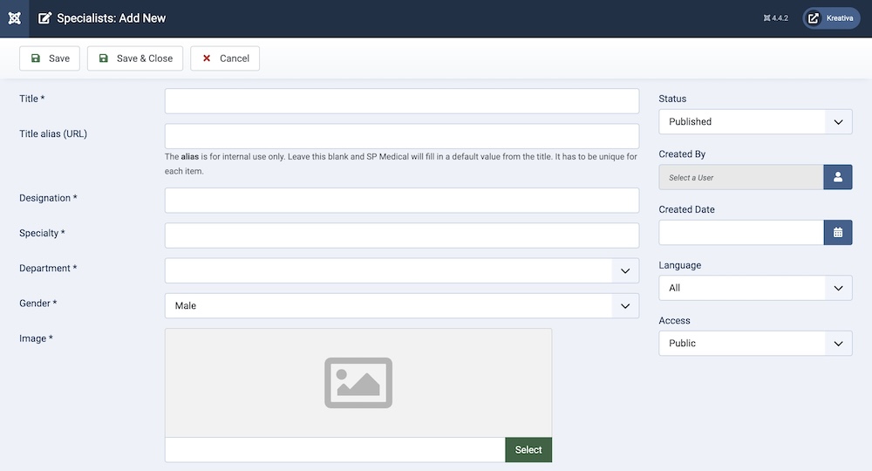Open the user picker icon for Created By

pyautogui.click(x=837, y=177)
